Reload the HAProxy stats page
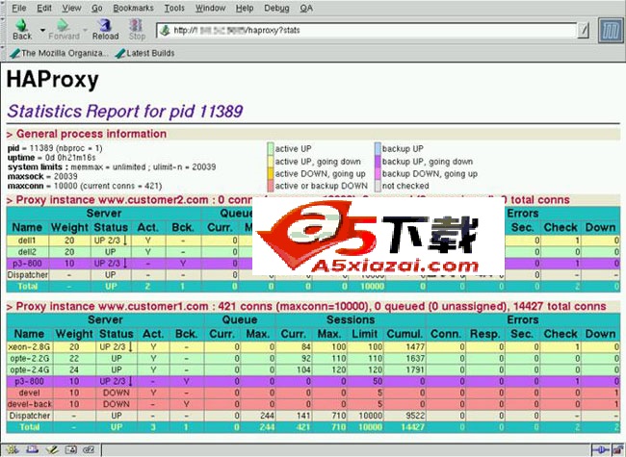 coord(105,30)
